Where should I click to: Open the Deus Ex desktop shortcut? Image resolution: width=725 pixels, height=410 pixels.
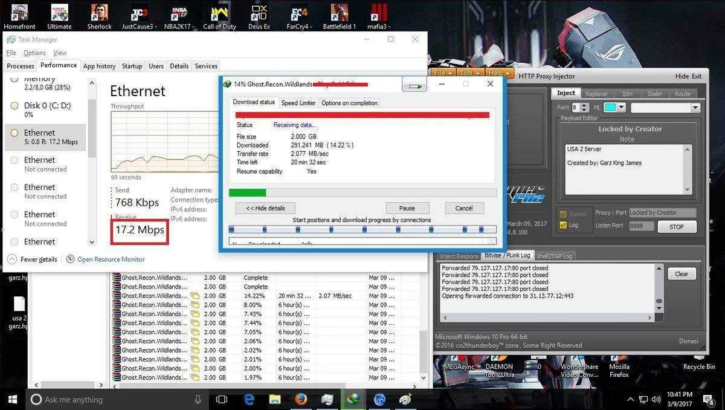[x=259, y=16]
